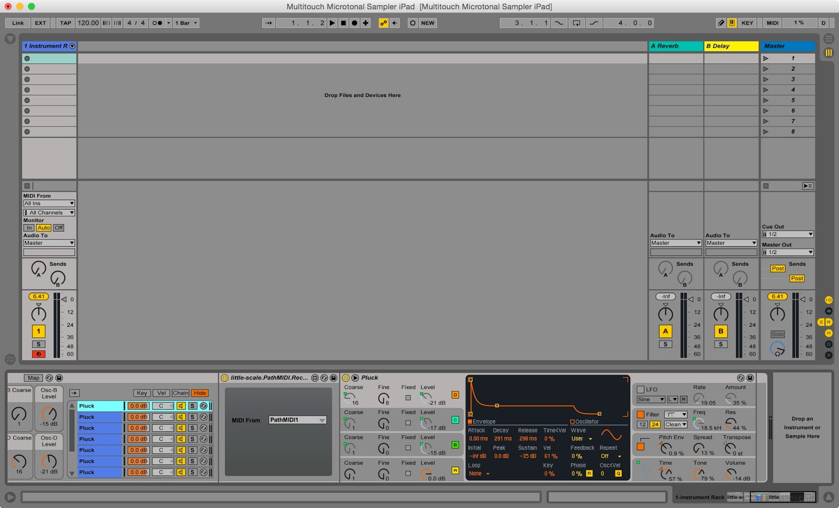Viewport: 839px width, 508px height.
Task: Toggle the little-scale.PathMIDI device activator
Action: [225, 378]
